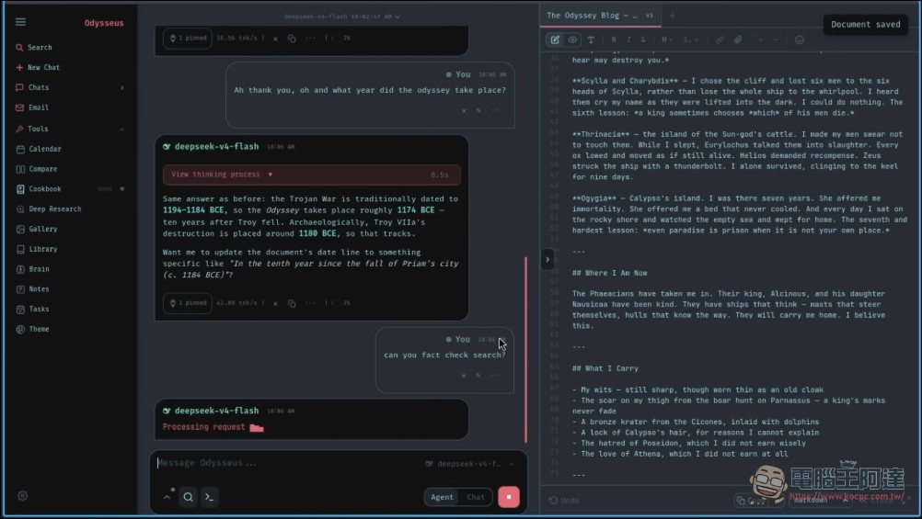922x519 pixels.
Task: Click the 1 pinned button in the top message
Action: point(188,38)
